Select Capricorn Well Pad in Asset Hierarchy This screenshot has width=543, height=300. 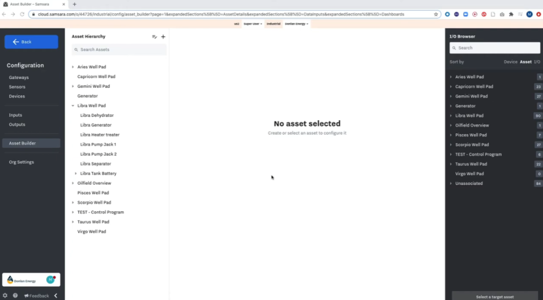pos(97,76)
